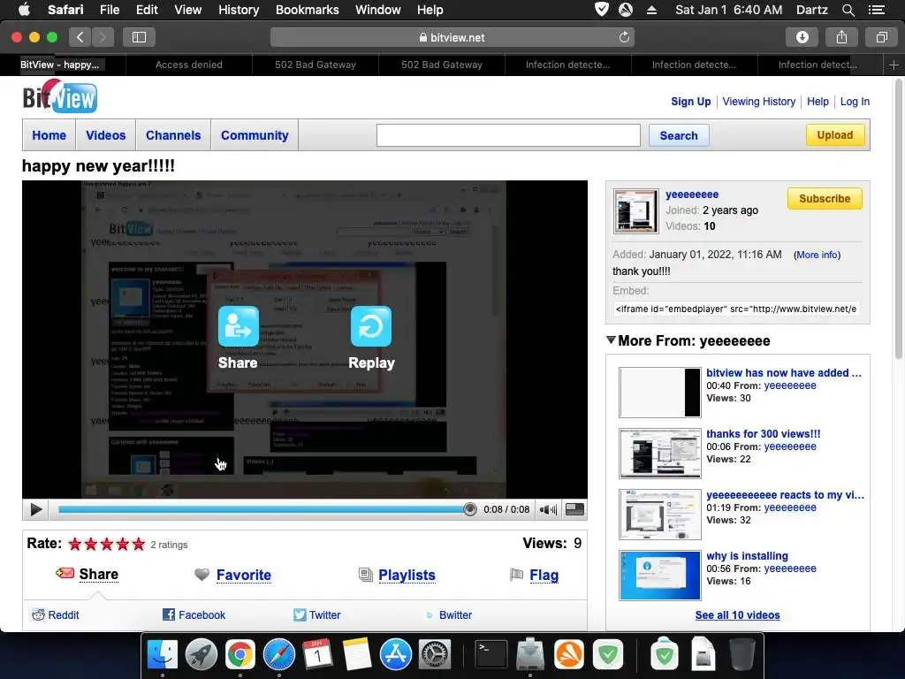Open yeeeeeeeeeee reacts to my vi... video

(785, 495)
